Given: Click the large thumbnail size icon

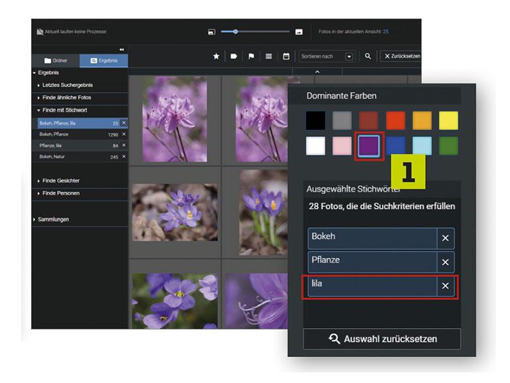Looking at the screenshot, I should pos(299,32).
